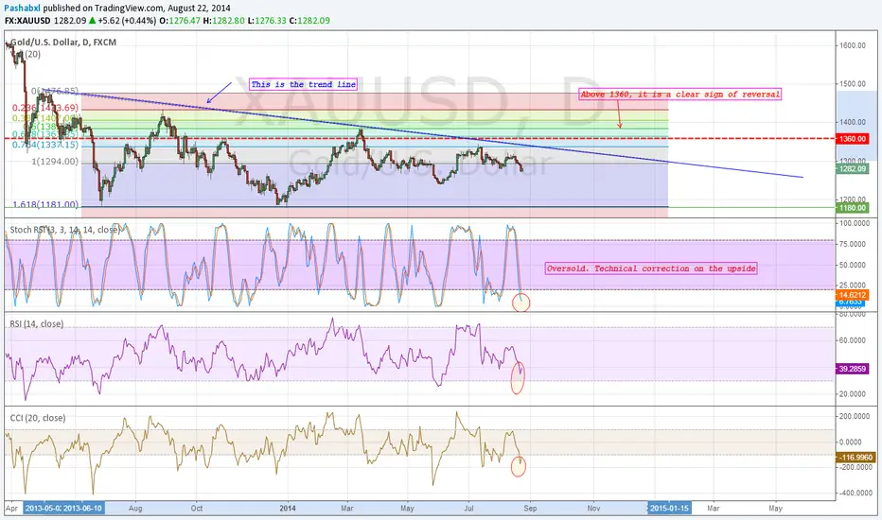This screenshot has height=520, width=882.
Task: Select the 1.618(1181.00) Fibonacci level label
Action: tap(45, 204)
